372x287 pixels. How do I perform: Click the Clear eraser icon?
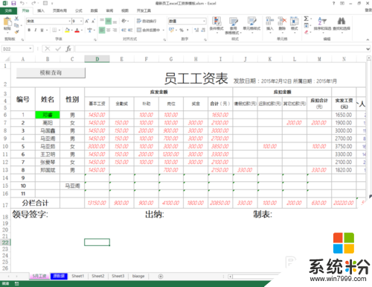pos(307,32)
